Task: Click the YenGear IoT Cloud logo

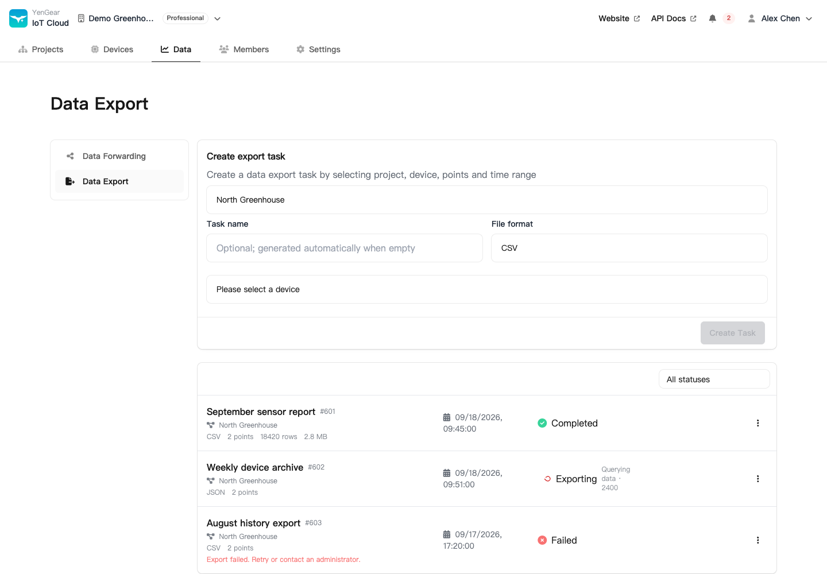Action: click(x=18, y=18)
